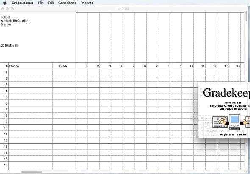The width and height of the screenshot is (250, 174).
Task: Close the untitled gradebook window
Action: coord(3,9)
